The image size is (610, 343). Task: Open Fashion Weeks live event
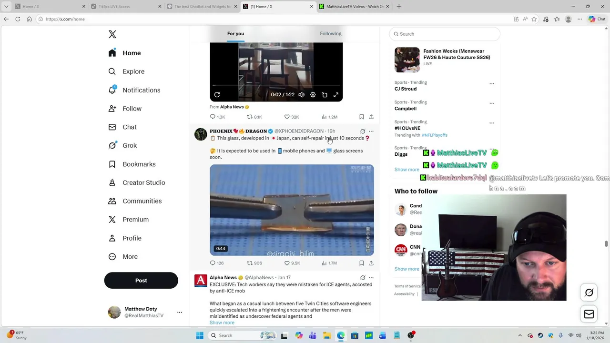click(444, 60)
